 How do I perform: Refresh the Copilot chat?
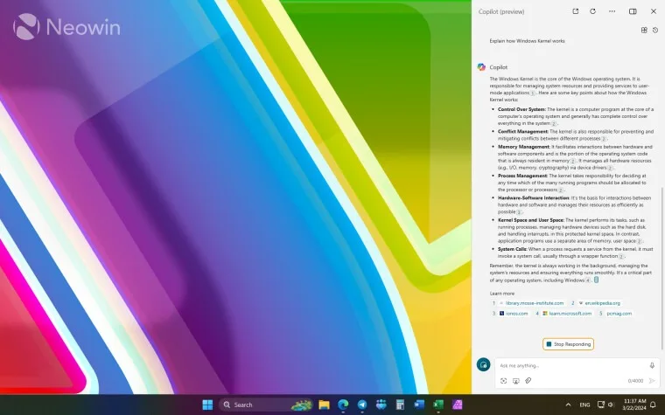(593, 11)
